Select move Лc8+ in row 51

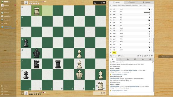coord(114,50)
